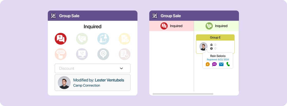Image resolution: width=287 pixels, height=106 pixels.
Task: Choose the green phone-and-envelope status icon
Action: pos(82,39)
